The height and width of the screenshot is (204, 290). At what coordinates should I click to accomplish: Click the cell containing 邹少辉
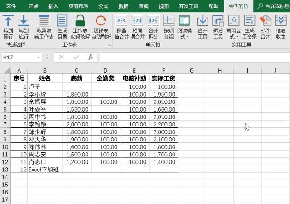[x=45, y=132]
